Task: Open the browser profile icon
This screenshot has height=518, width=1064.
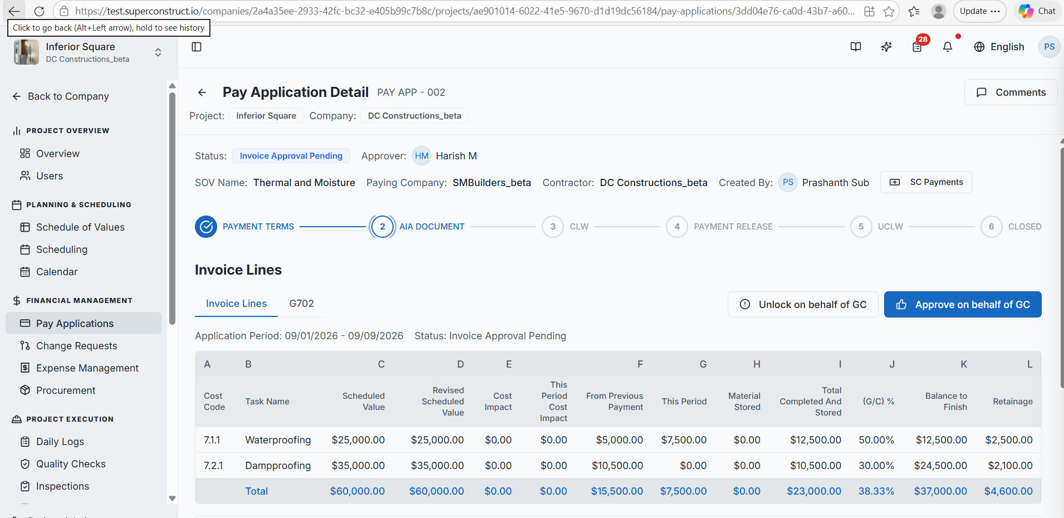Action: click(939, 11)
